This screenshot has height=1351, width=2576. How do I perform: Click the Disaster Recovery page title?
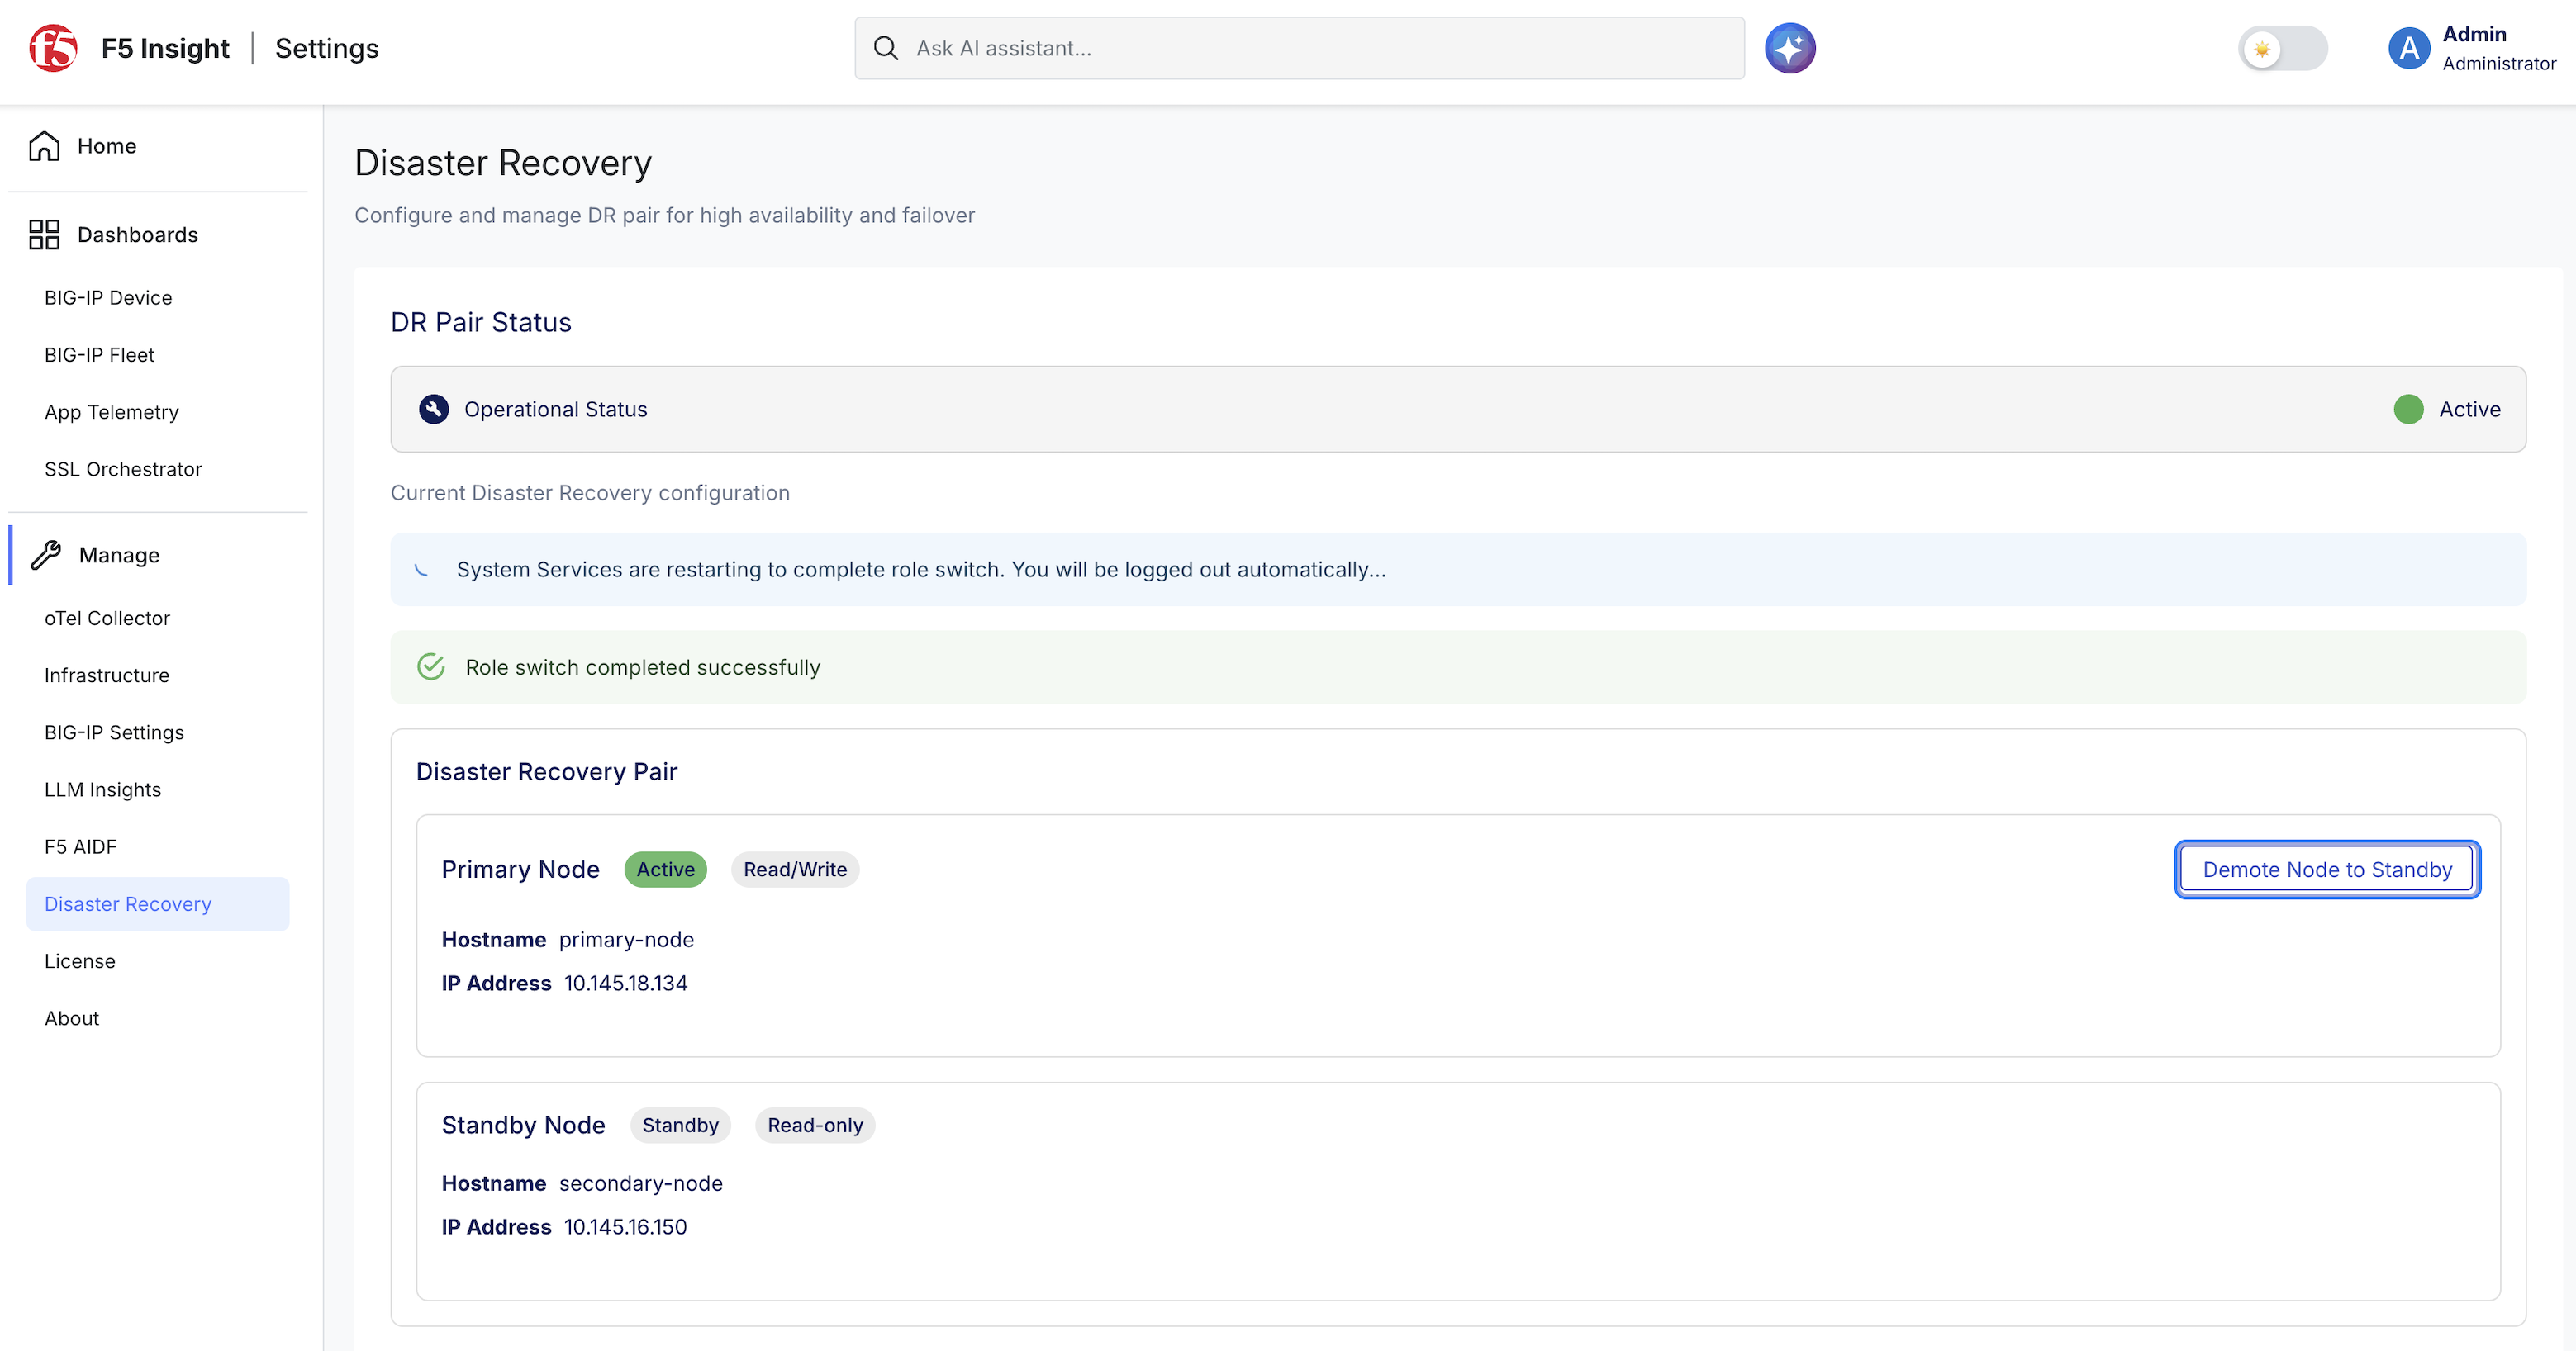[x=503, y=163]
